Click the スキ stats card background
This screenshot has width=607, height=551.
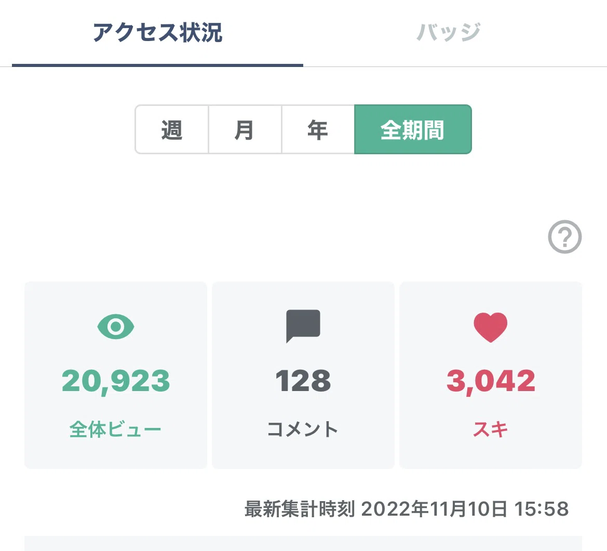click(491, 375)
